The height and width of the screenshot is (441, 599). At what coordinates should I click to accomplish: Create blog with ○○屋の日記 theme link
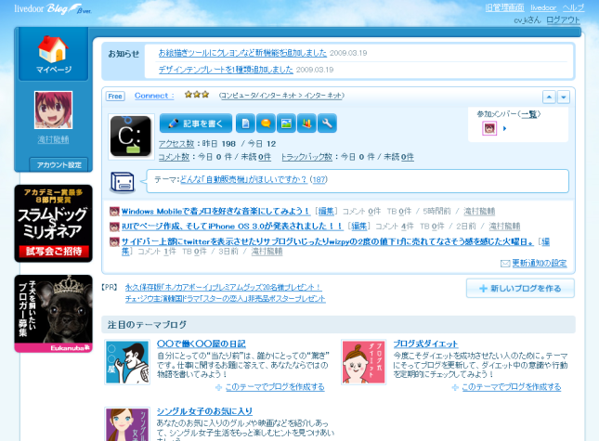[x=275, y=387]
